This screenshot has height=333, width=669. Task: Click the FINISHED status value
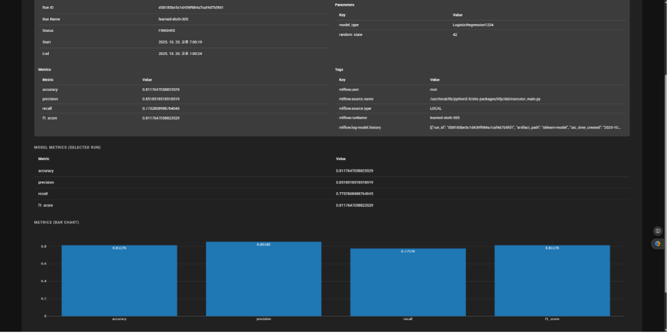pos(167,31)
